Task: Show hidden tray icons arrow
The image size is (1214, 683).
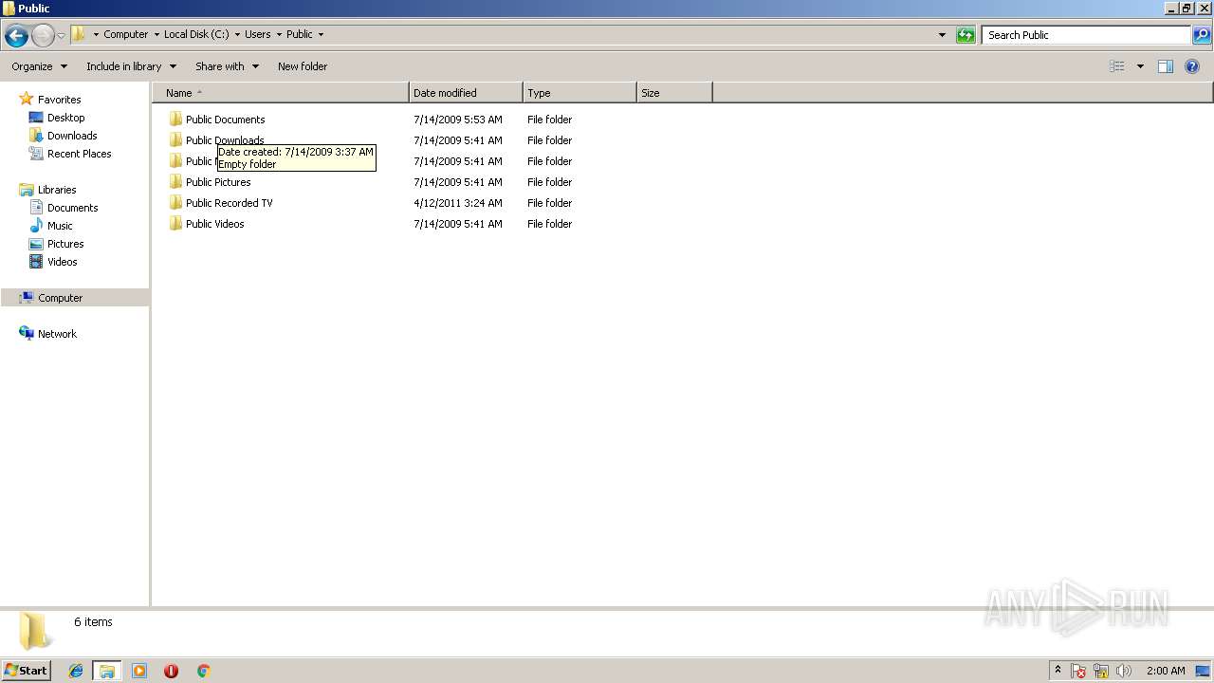Action: (x=1058, y=671)
